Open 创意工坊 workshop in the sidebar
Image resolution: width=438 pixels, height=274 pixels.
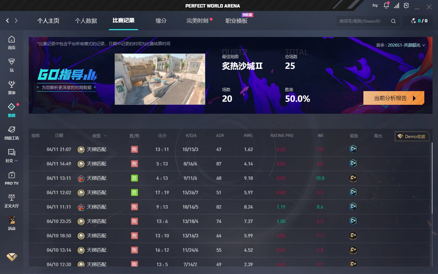(x=12, y=133)
